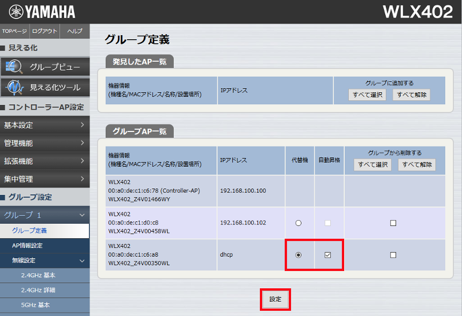The height and width of the screenshot is (316, 462).
Task: Check the group removal box for 192.168.100.102
Action: pos(393,223)
